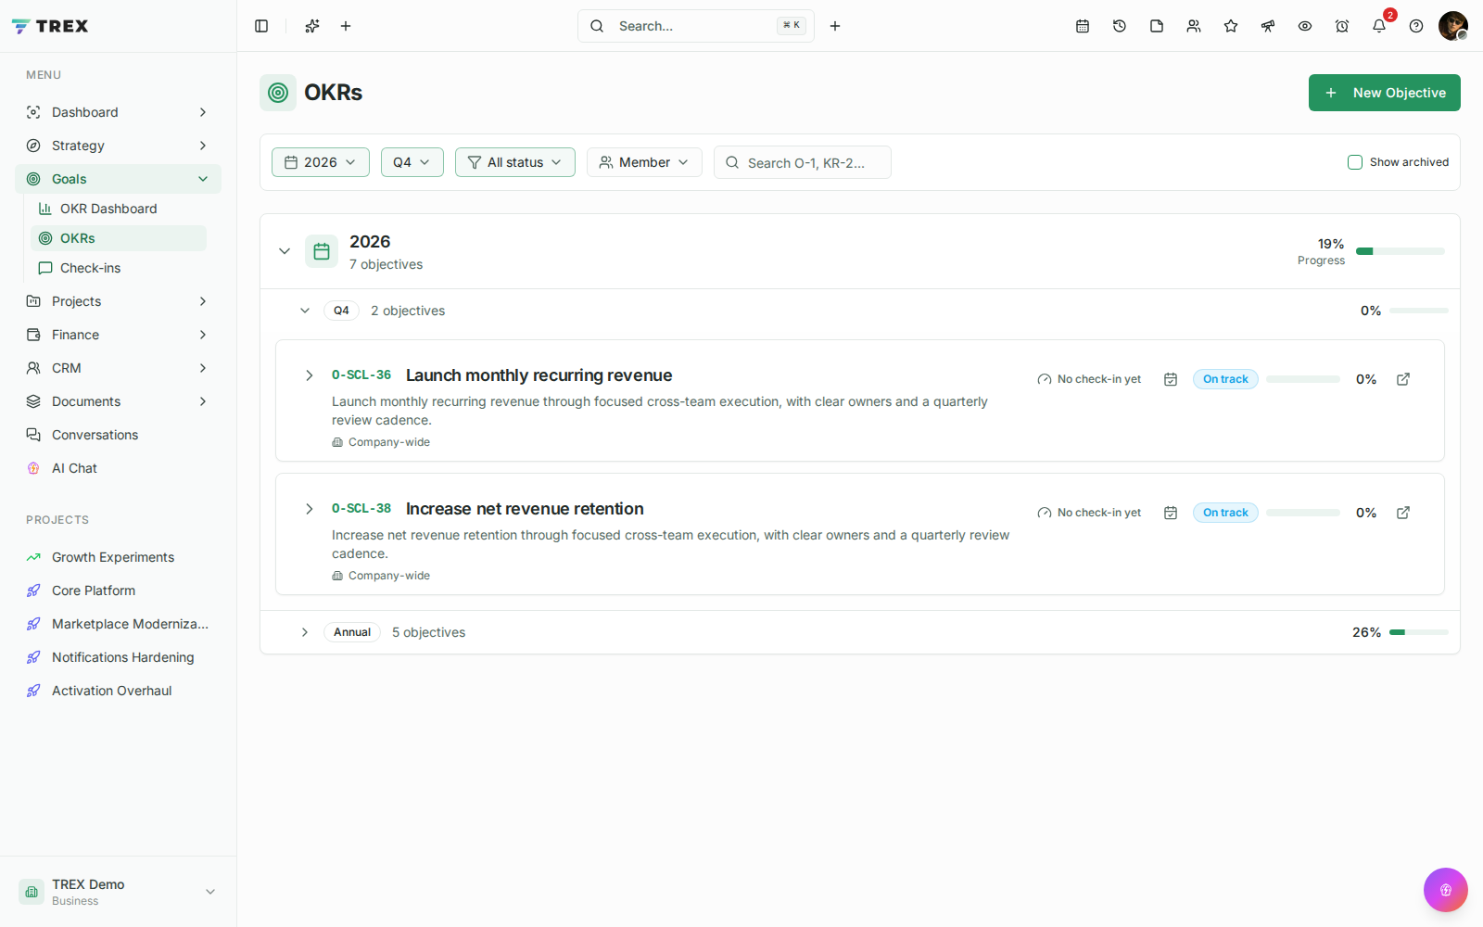Open user profile avatar
This screenshot has width=1483, height=927.
point(1453,26)
